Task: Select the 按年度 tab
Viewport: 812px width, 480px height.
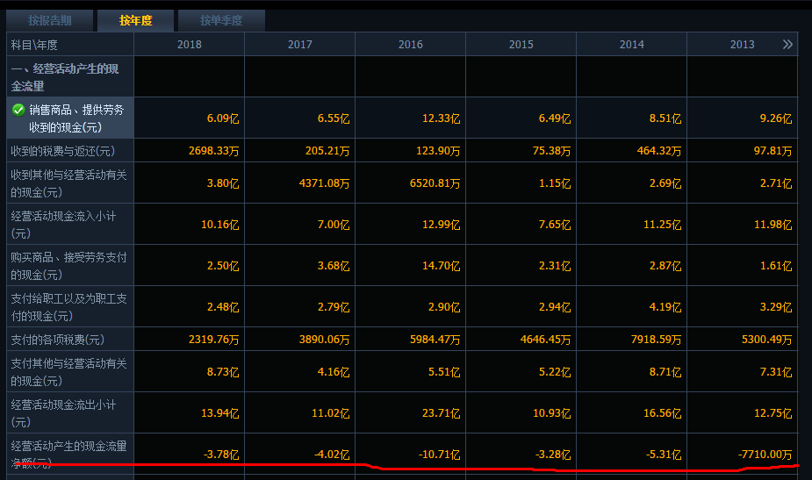Action: coord(135,20)
